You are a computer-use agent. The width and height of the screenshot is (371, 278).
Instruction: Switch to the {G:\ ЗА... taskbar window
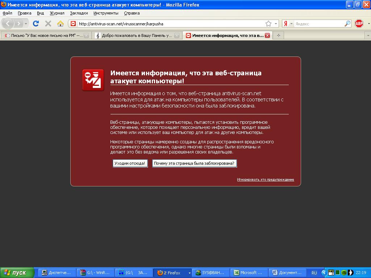[133, 273]
